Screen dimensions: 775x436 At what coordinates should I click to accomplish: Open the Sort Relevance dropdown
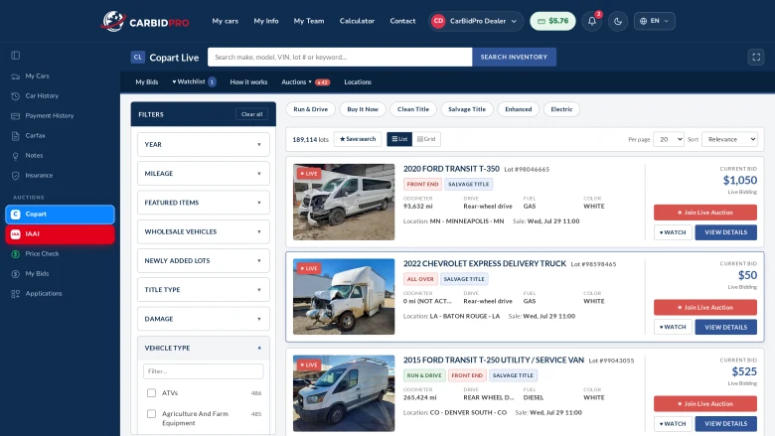(x=729, y=139)
